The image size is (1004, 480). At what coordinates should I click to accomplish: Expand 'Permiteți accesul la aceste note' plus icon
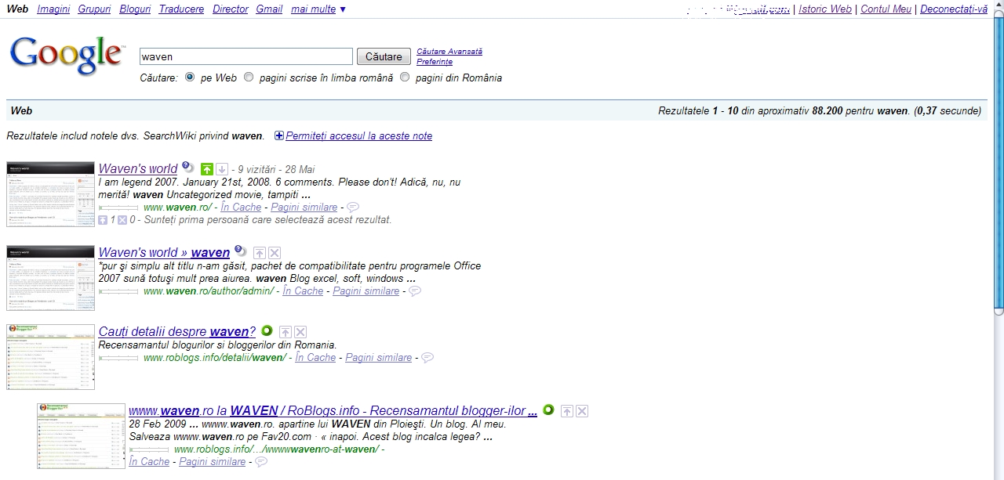point(279,136)
